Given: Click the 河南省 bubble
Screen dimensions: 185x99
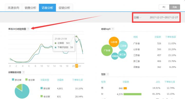Looking at the screenshot, I should (115, 56).
